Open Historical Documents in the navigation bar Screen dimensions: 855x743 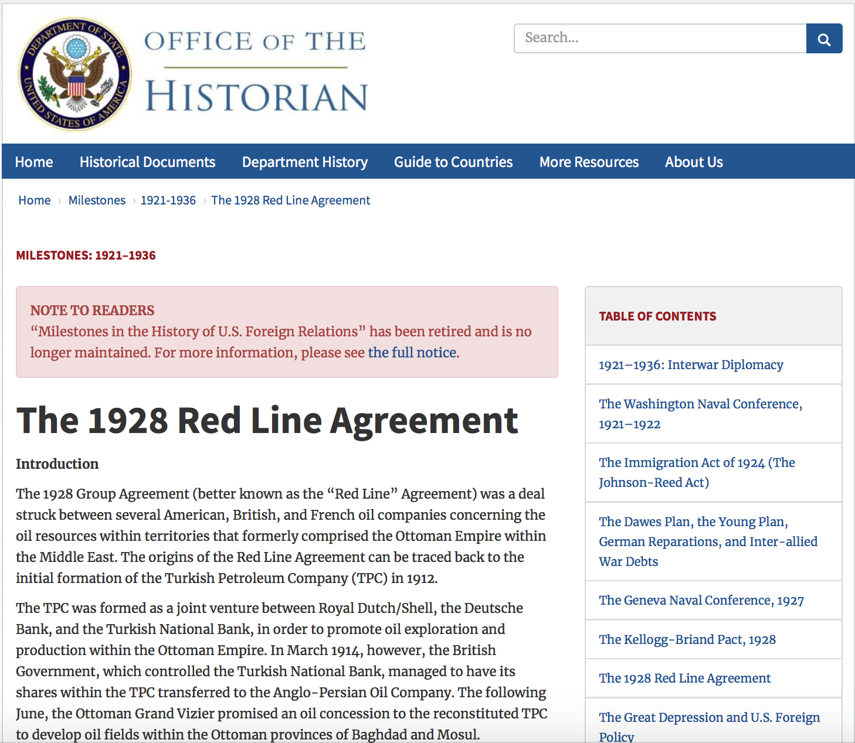[148, 162]
